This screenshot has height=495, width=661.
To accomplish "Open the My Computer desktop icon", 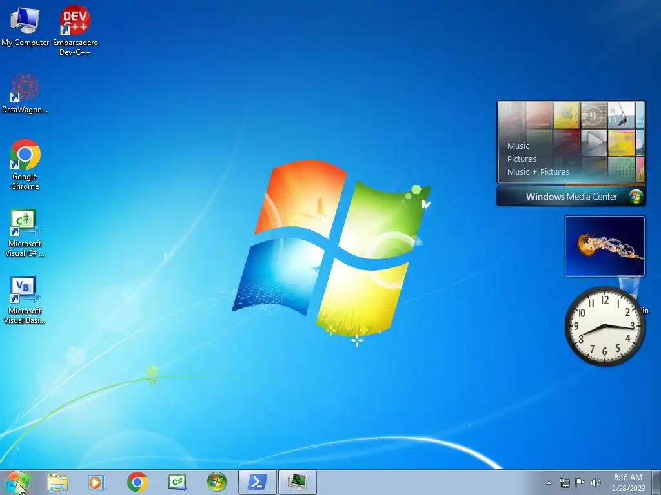I will [x=25, y=26].
